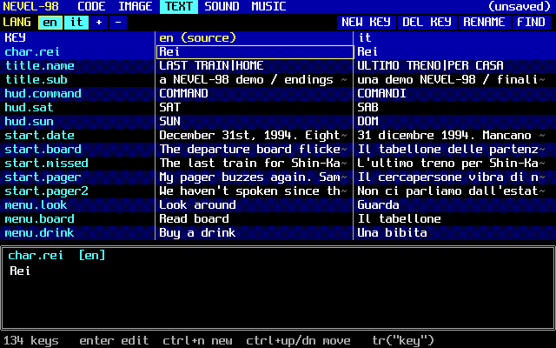Click the 'it' column header
The width and height of the screenshot is (556, 348).
(455, 38)
